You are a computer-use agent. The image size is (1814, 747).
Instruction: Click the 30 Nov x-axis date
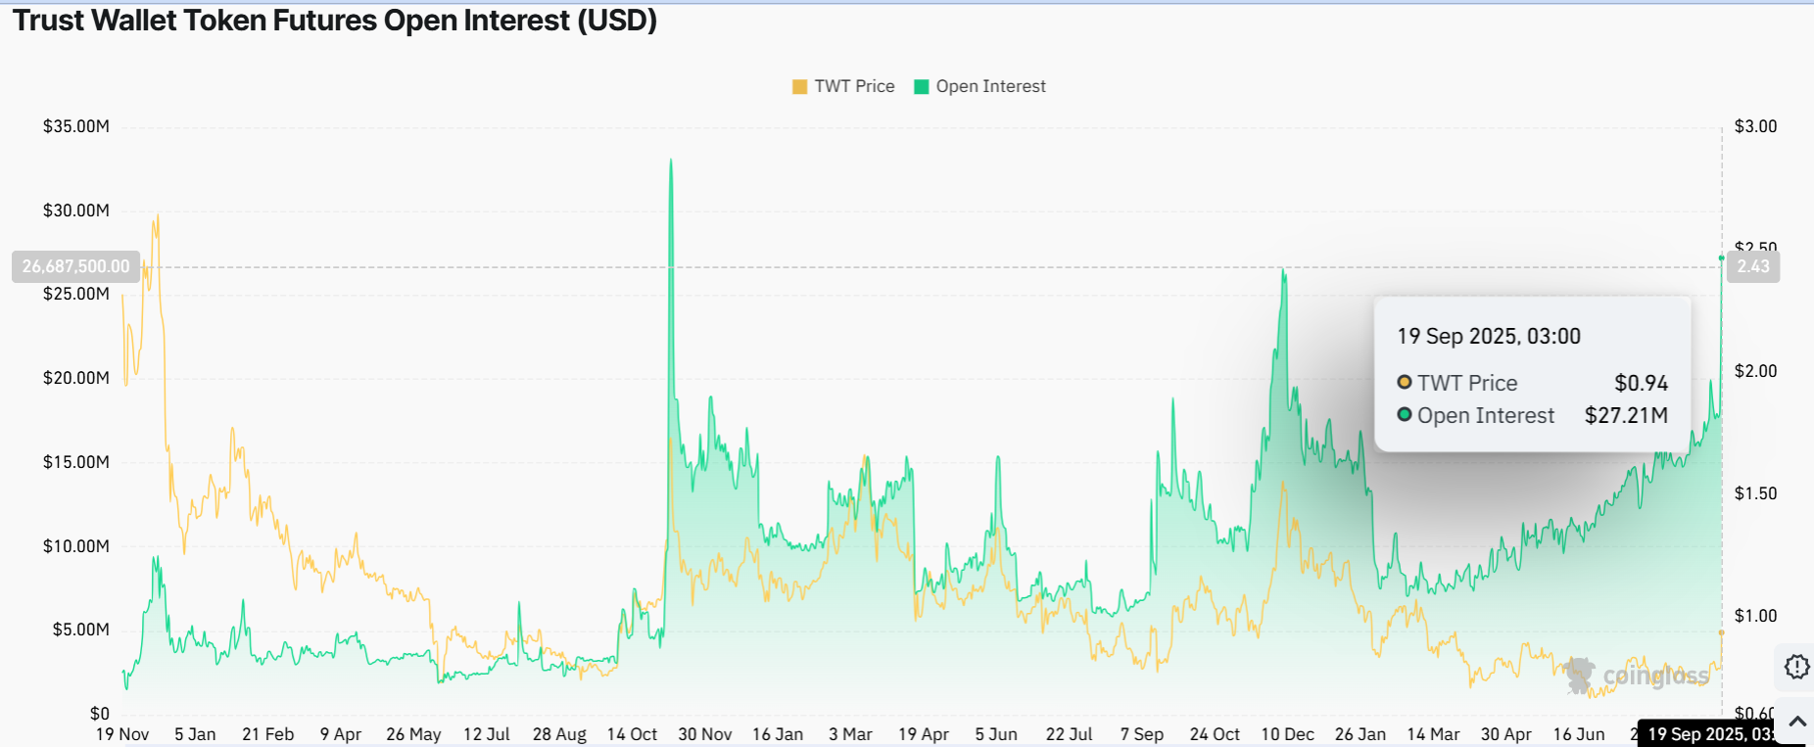(705, 734)
